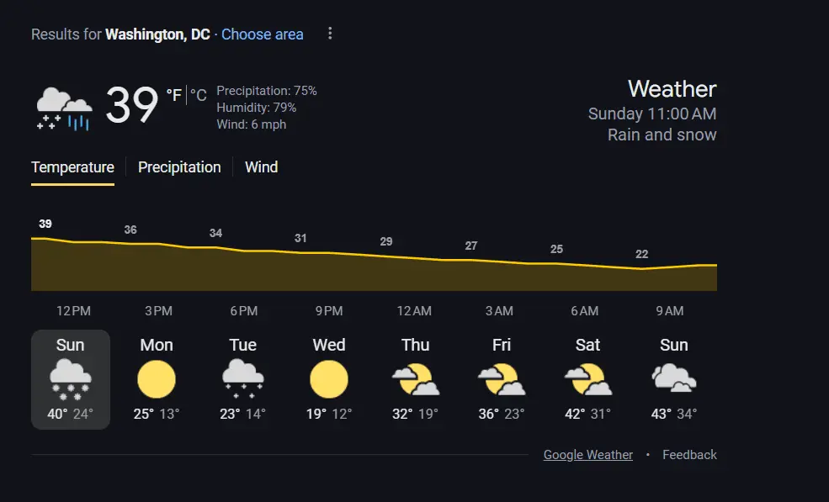
Task: Open the Google Weather link
Action: coord(587,455)
